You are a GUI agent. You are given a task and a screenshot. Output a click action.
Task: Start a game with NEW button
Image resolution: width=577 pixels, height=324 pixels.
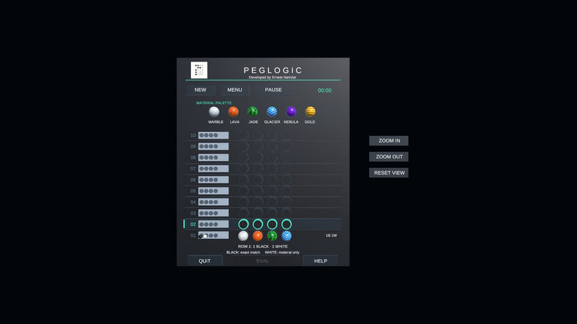[x=200, y=90]
